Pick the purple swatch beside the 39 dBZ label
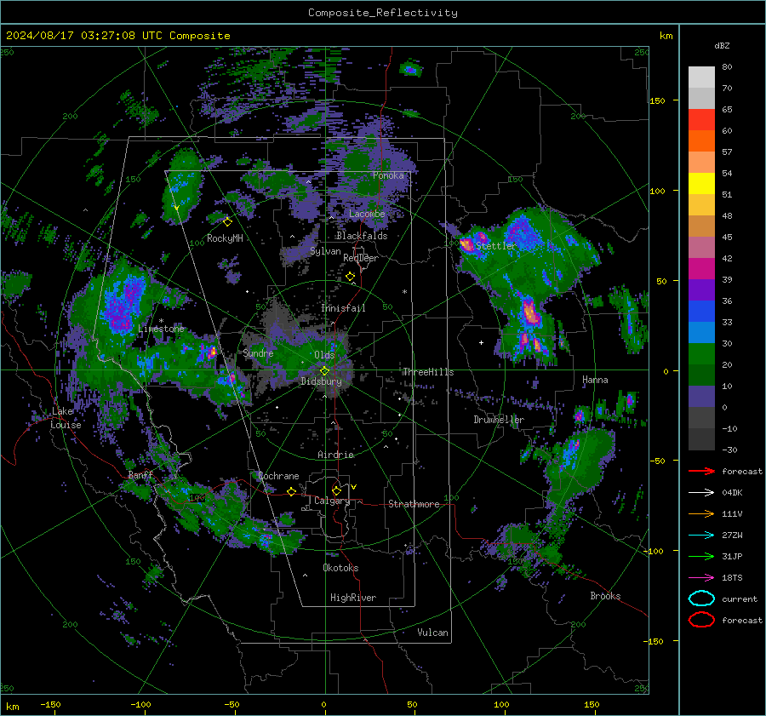The image size is (766, 716). [x=701, y=289]
